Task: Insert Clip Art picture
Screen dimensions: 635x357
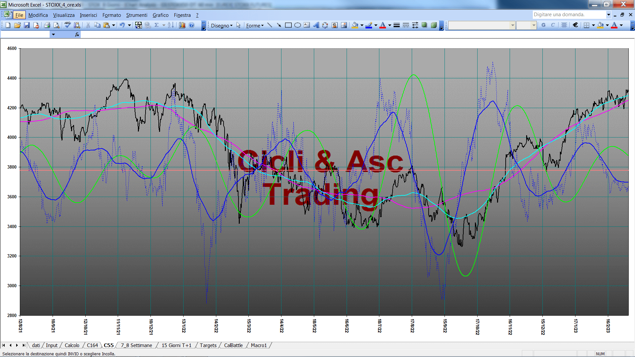Action: click(x=334, y=25)
